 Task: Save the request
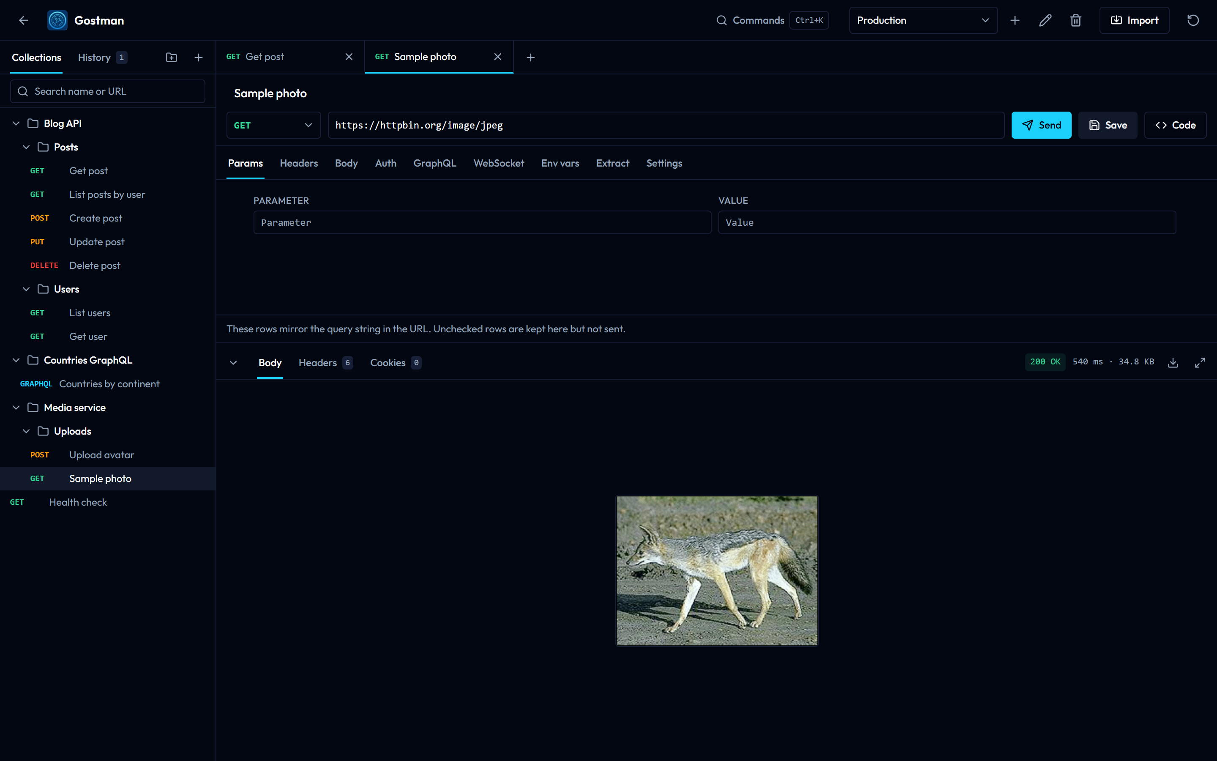[x=1108, y=125]
